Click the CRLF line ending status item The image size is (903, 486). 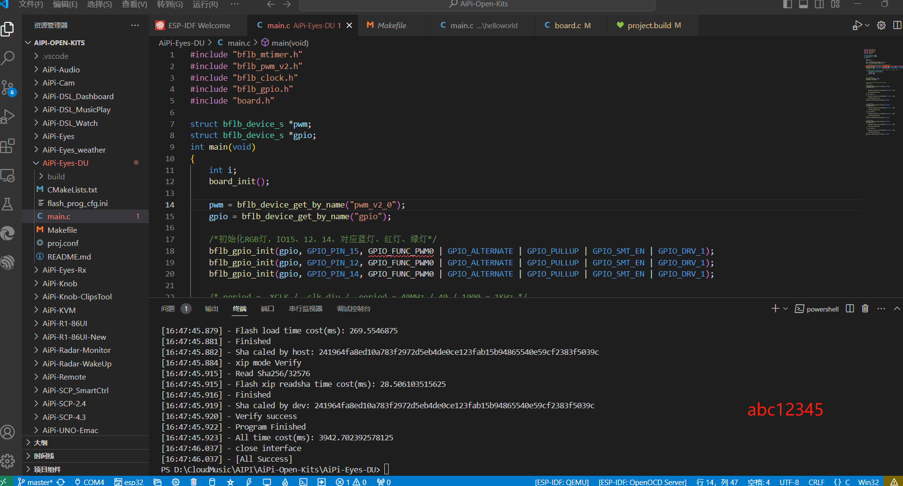[x=816, y=482]
